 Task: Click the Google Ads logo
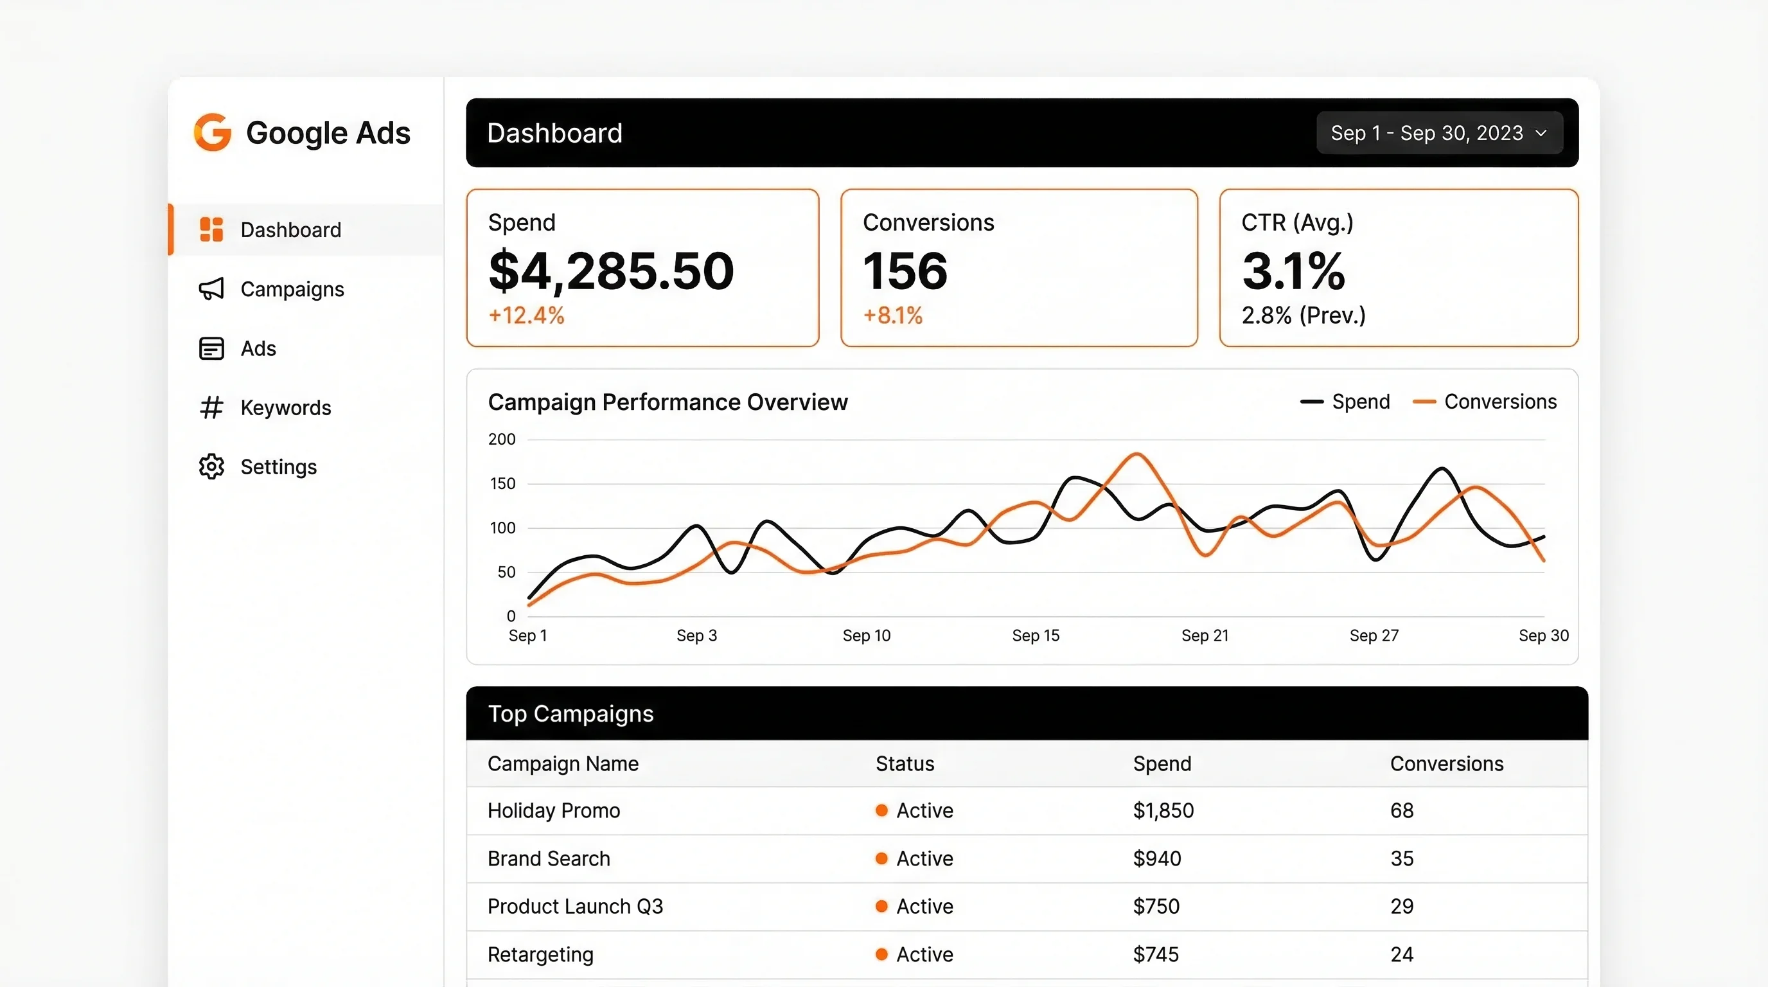coord(302,132)
